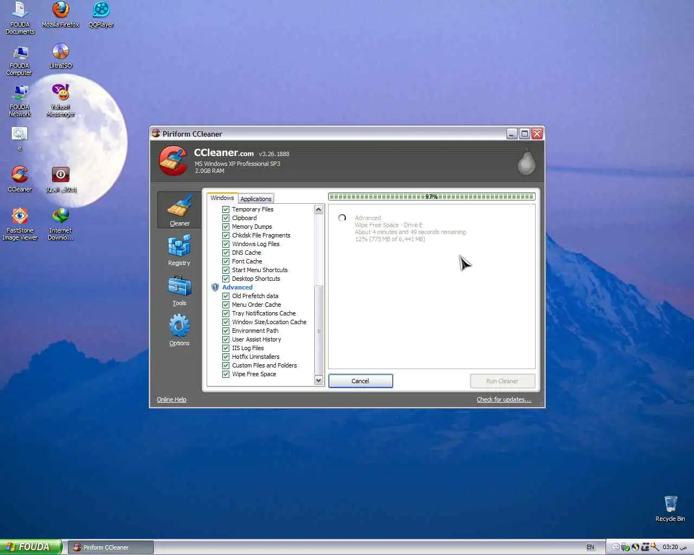Click the Run Cleaner button
Screen dimensions: 694x555
[503, 381]
